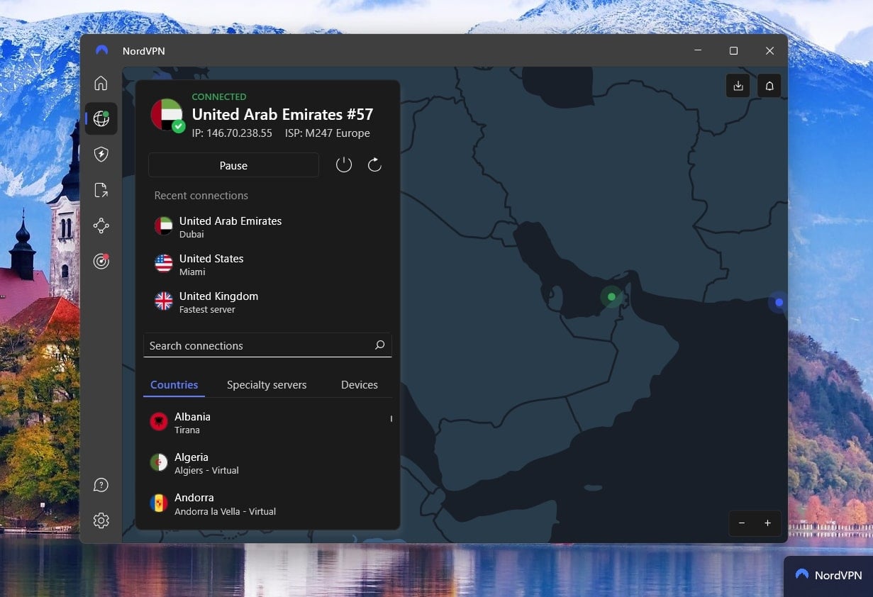This screenshot has width=873, height=597.
Task: Open the Home screen from the sidebar
Action: coord(101,83)
